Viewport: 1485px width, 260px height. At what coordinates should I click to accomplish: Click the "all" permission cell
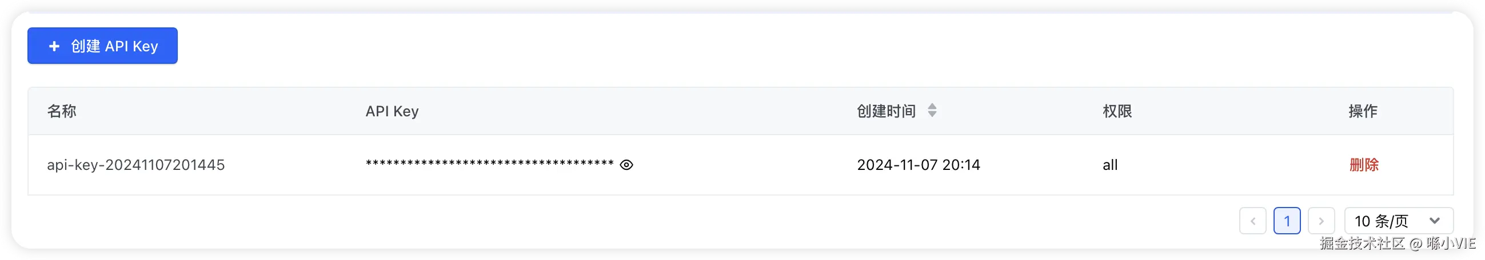(1109, 165)
